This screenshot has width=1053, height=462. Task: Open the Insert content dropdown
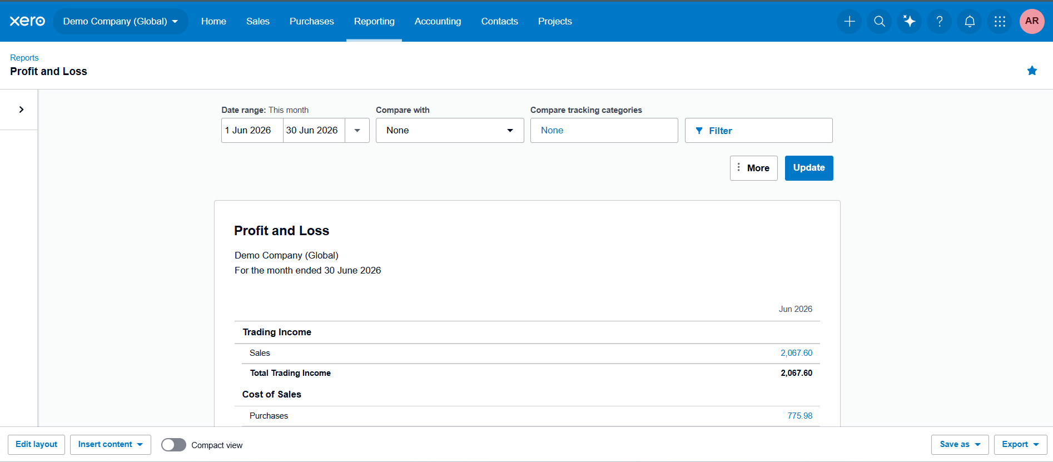[111, 444]
